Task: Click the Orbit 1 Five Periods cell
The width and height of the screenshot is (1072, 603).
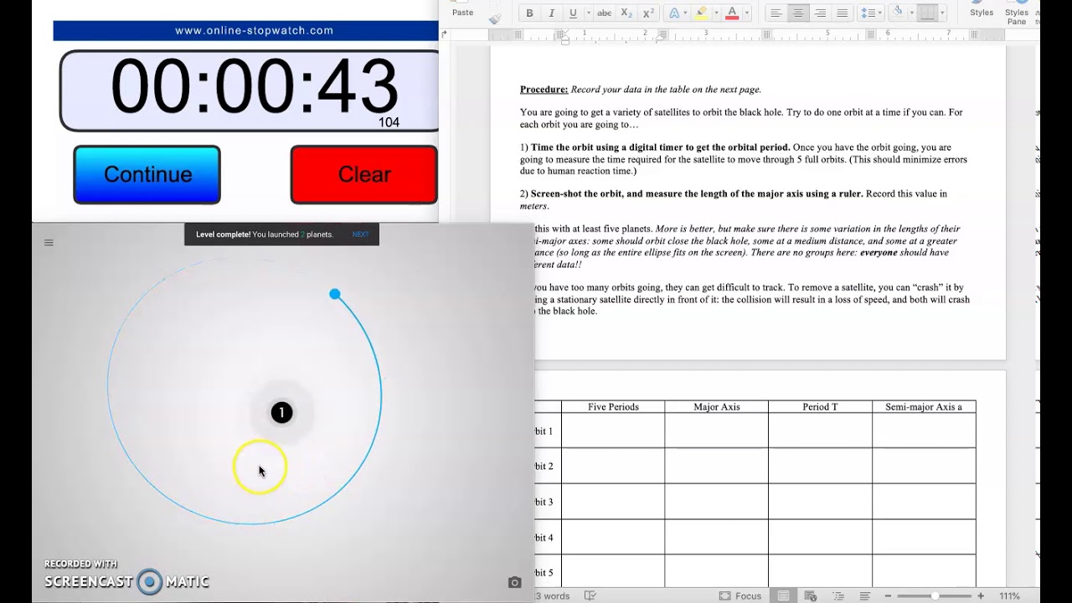Action: tap(613, 430)
